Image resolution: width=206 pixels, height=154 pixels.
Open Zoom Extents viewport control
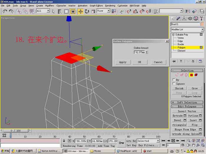[x=198, y=141]
